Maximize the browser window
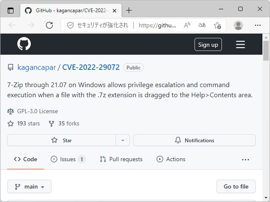 [x=240, y=9]
